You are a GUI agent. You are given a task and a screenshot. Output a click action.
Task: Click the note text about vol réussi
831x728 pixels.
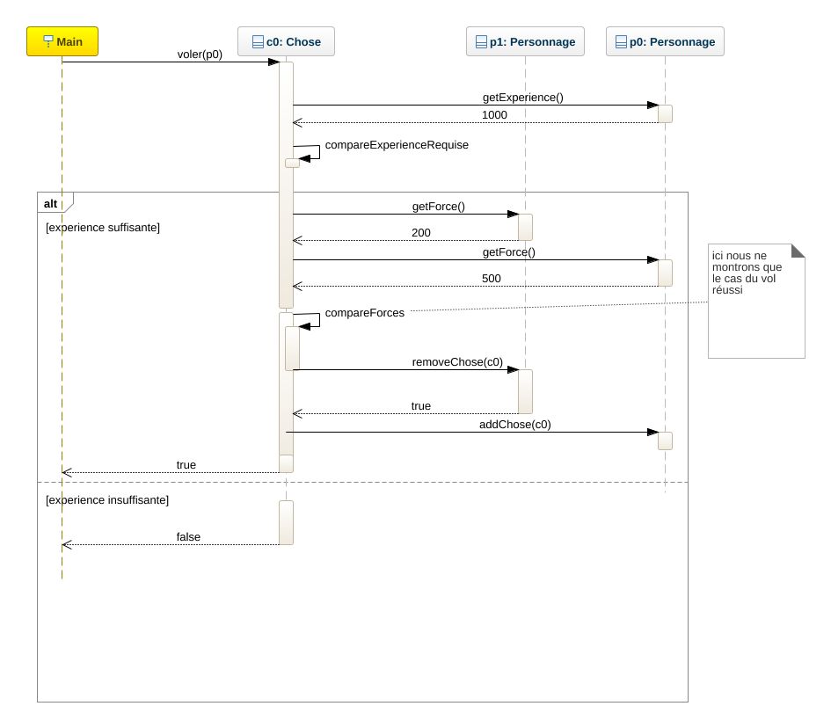tap(747, 273)
